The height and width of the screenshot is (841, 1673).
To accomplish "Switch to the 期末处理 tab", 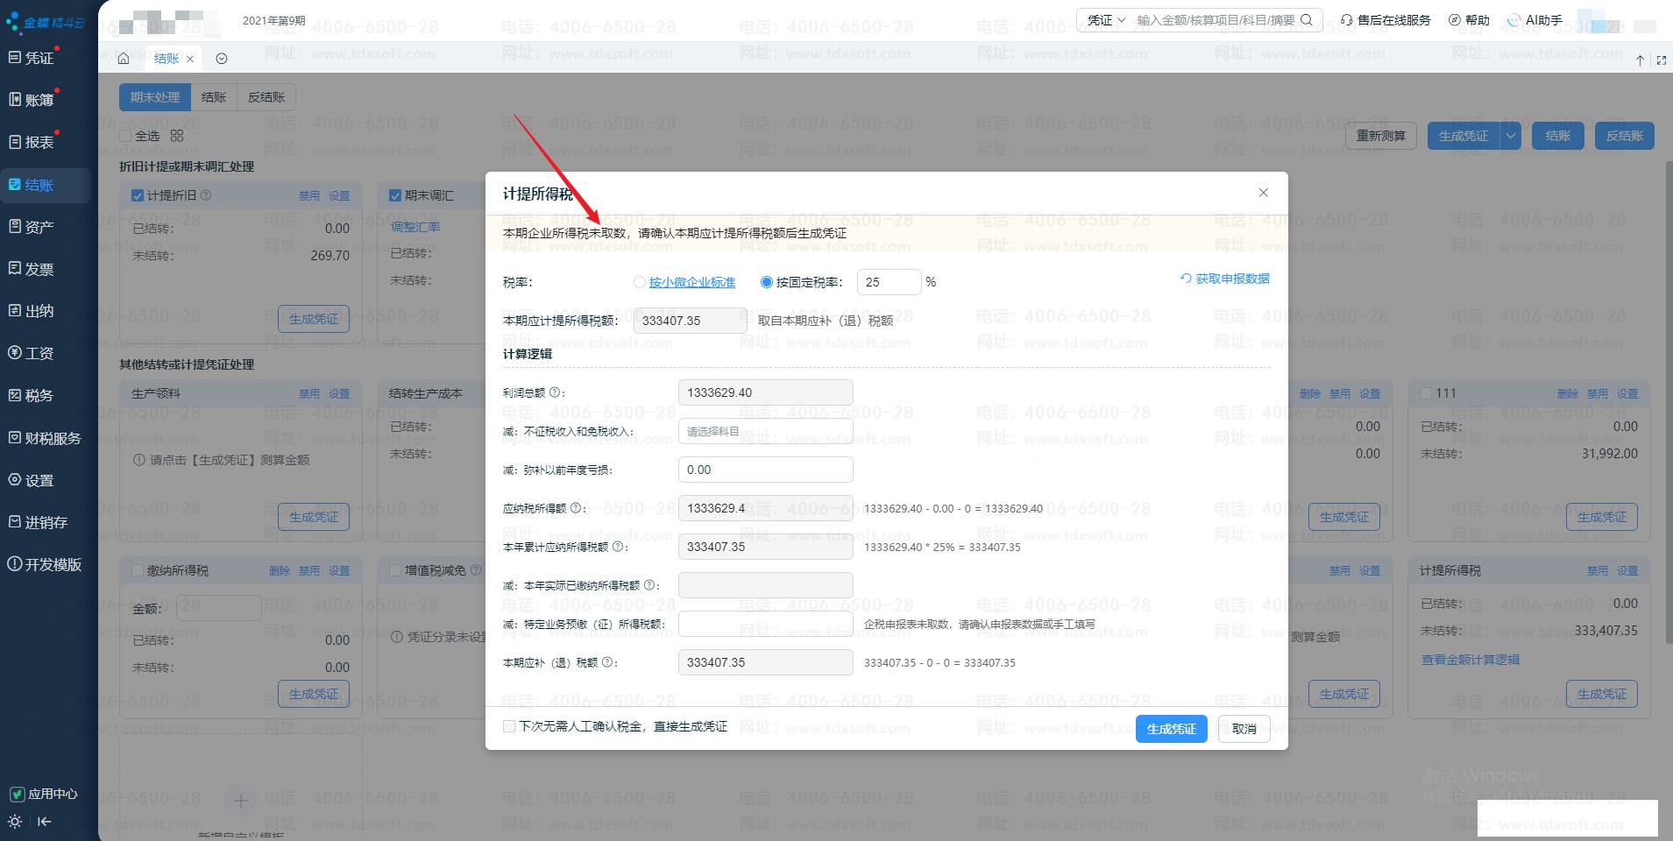I will 155,97.
